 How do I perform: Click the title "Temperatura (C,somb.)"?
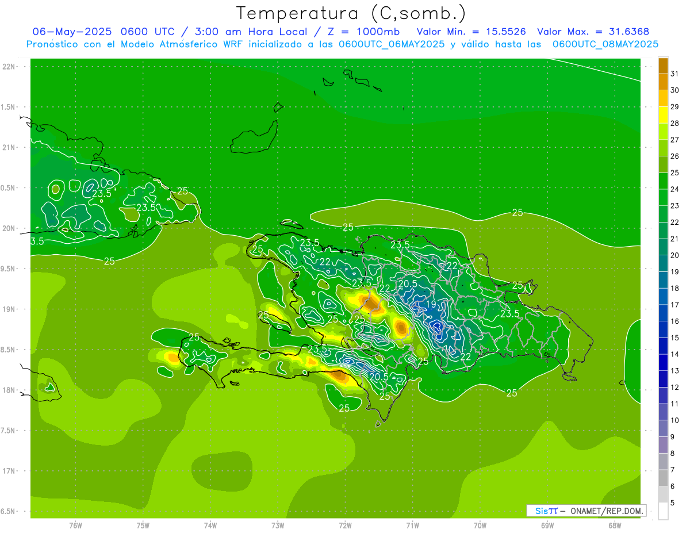(351, 13)
